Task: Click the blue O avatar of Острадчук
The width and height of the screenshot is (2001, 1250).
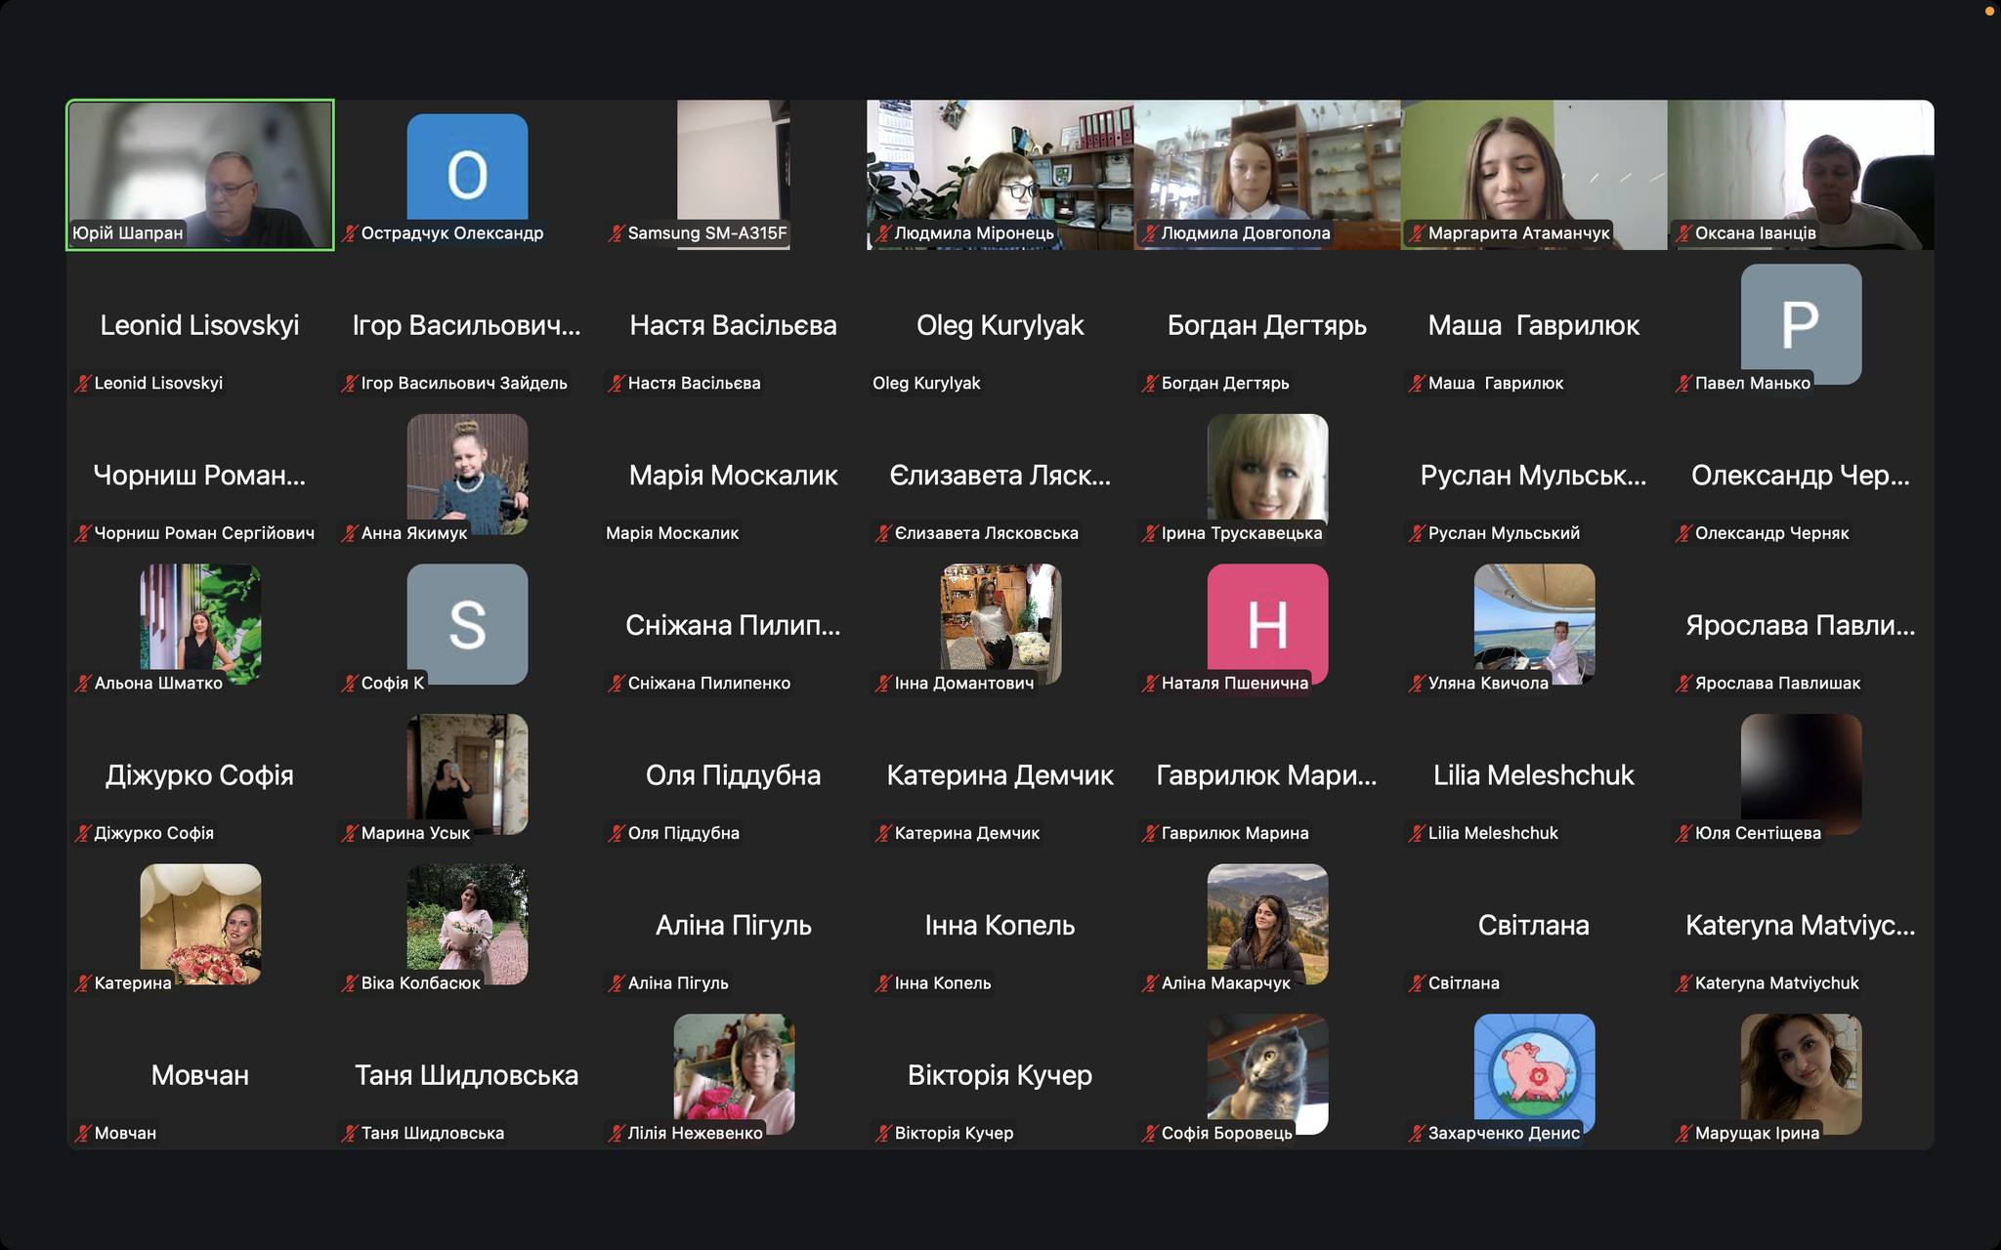Action: coord(467,168)
